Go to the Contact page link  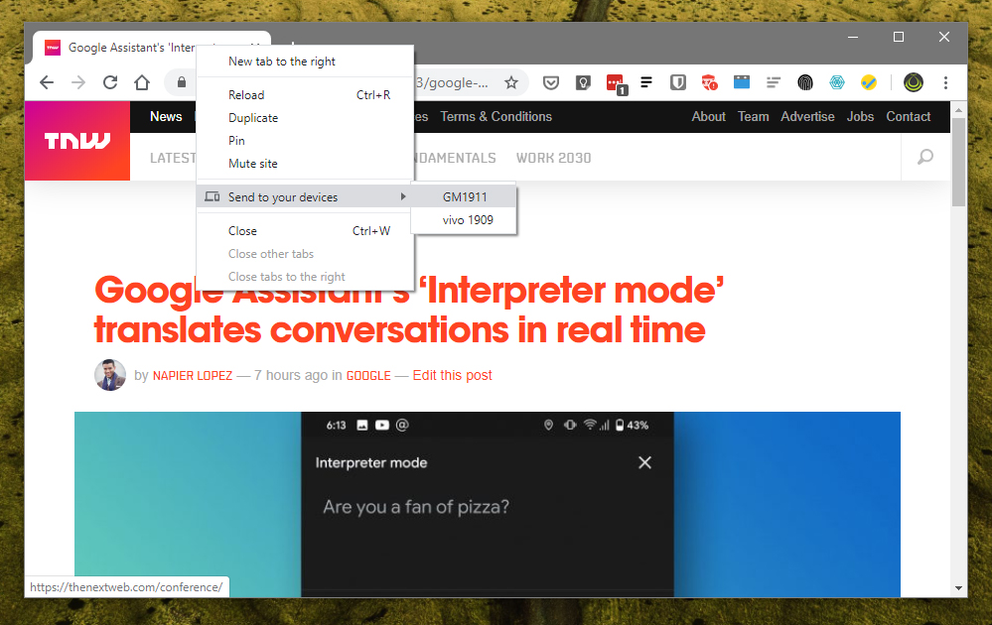coord(909,116)
